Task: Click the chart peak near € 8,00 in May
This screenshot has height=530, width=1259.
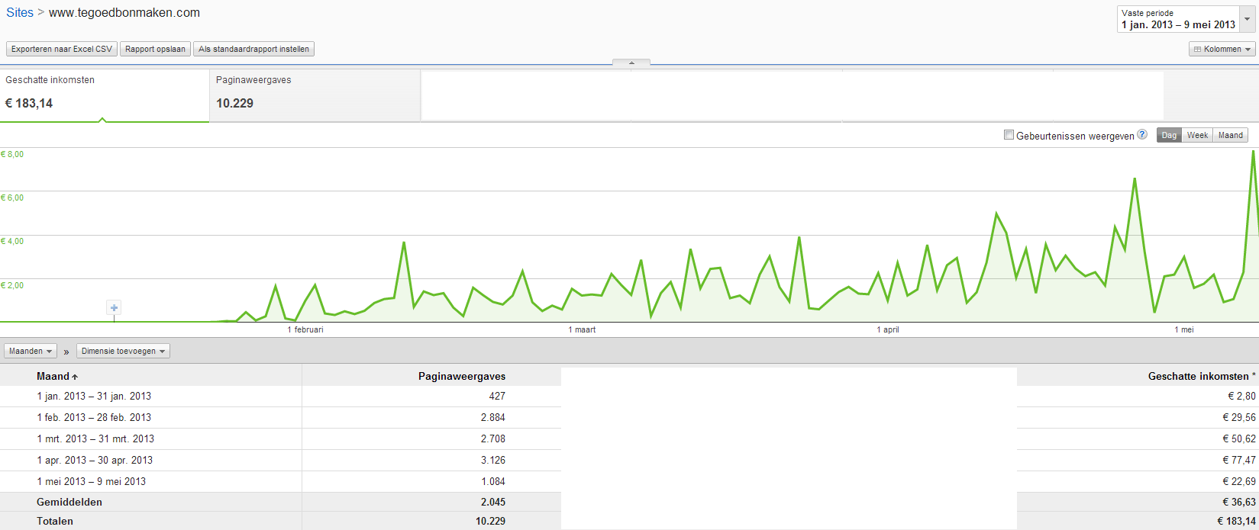Action: tap(1253, 152)
